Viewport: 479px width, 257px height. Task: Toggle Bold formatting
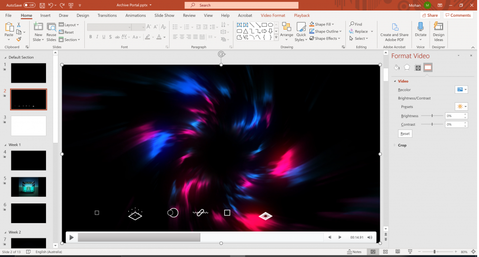click(90, 37)
